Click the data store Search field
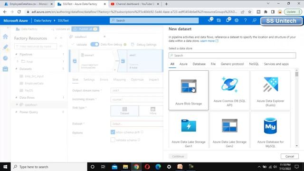304x171 pixels. (x=232, y=56)
